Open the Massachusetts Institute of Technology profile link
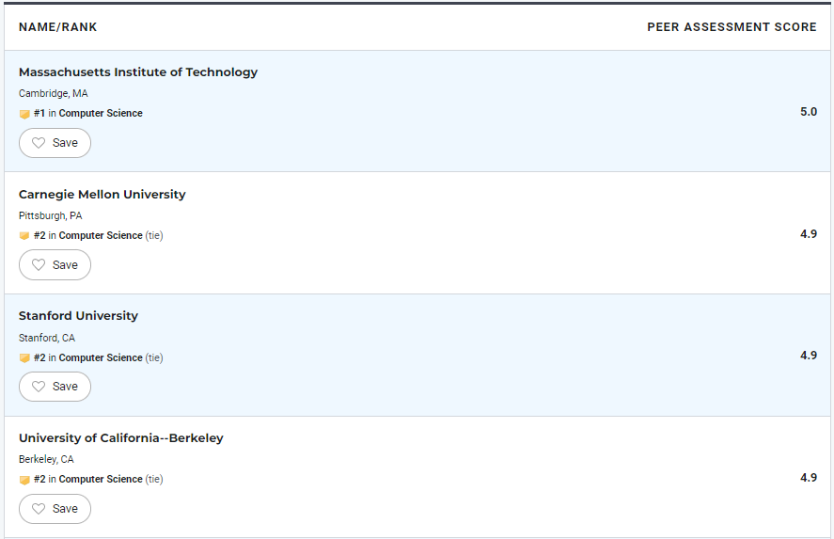The height and width of the screenshot is (539, 834). pyautogui.click(x=138, y=71)
